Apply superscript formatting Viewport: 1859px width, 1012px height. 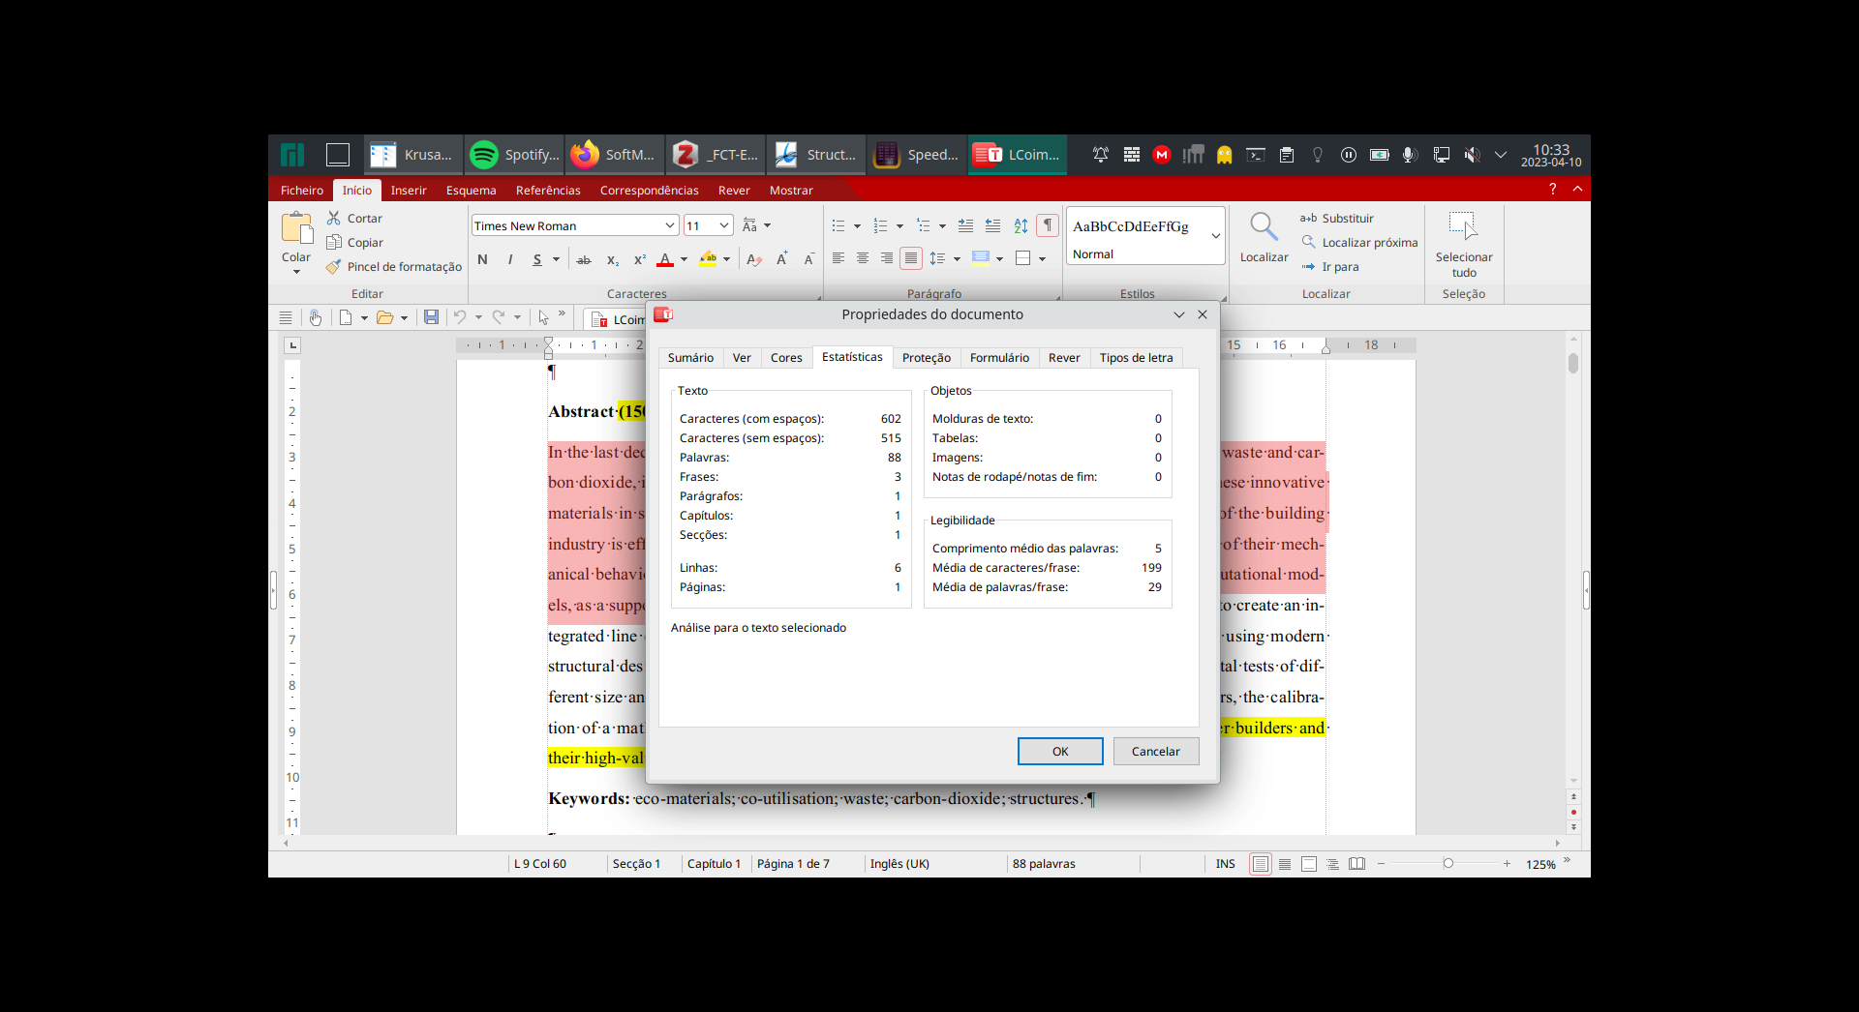pos(639,259)
